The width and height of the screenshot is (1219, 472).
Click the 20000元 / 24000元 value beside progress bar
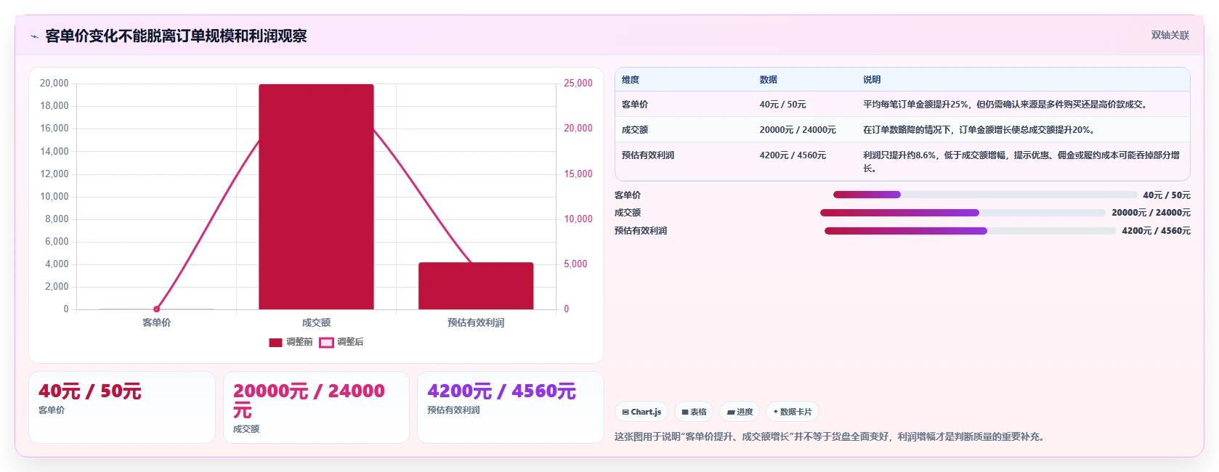point(1151,213)
